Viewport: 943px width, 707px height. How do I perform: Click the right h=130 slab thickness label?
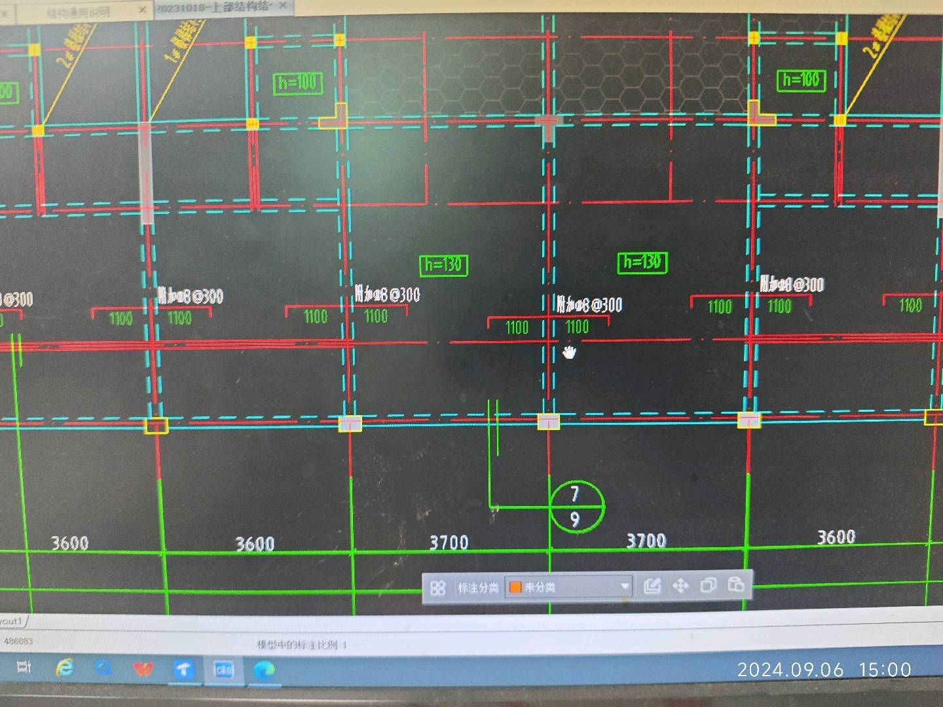[x=642, y=262]
